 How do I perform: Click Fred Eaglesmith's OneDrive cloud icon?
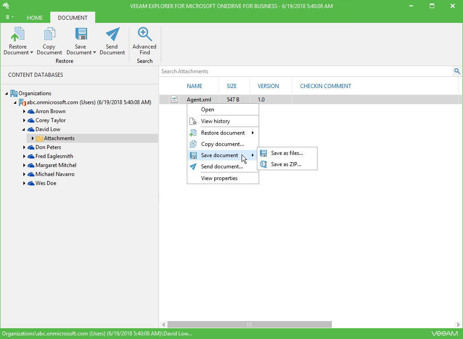tap(31, 156)
